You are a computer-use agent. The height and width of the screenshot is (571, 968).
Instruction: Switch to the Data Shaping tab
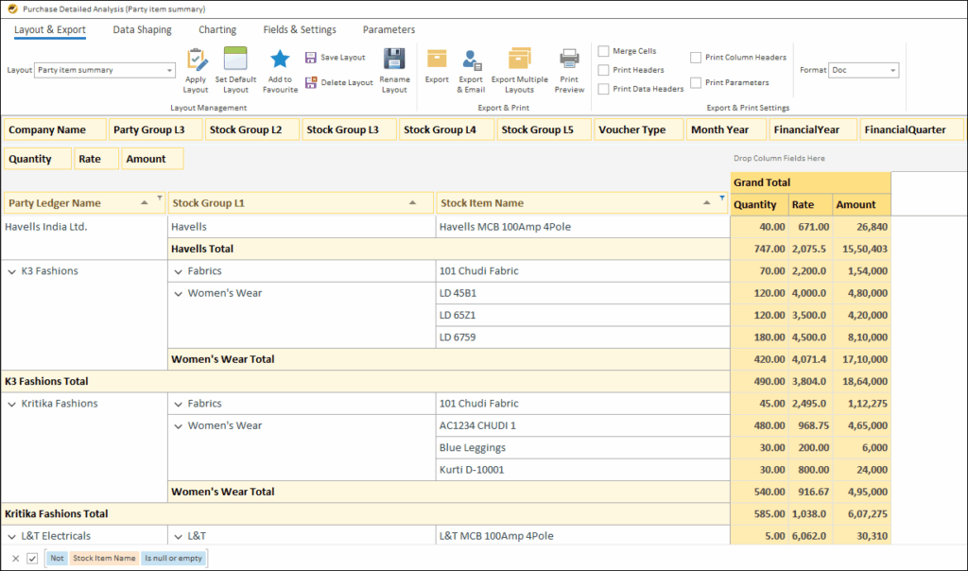point(142,29)
